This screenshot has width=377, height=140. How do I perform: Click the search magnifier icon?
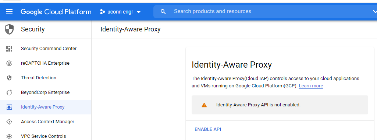tap(163, 11)
